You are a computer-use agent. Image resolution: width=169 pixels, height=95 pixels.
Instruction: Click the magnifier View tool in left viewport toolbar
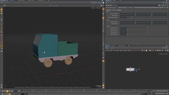pos(2,14)
